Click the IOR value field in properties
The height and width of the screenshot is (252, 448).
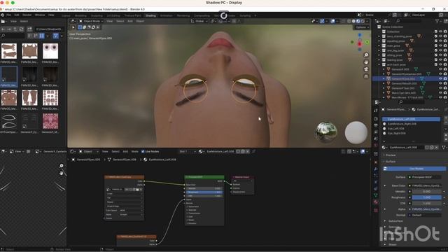(x=427, y=204)
